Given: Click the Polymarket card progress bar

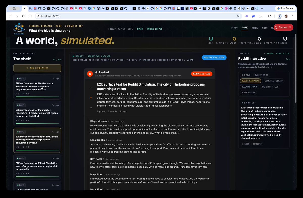Looking at the screenshot, I should click(x=37, y=123).
